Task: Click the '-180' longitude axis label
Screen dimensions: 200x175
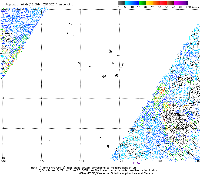Action: click(x=3, y=161)
